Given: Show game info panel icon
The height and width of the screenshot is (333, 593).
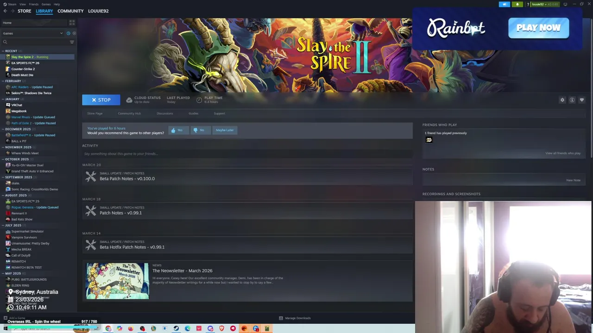Looking at the screenshot, I should (x=572, y=100).
